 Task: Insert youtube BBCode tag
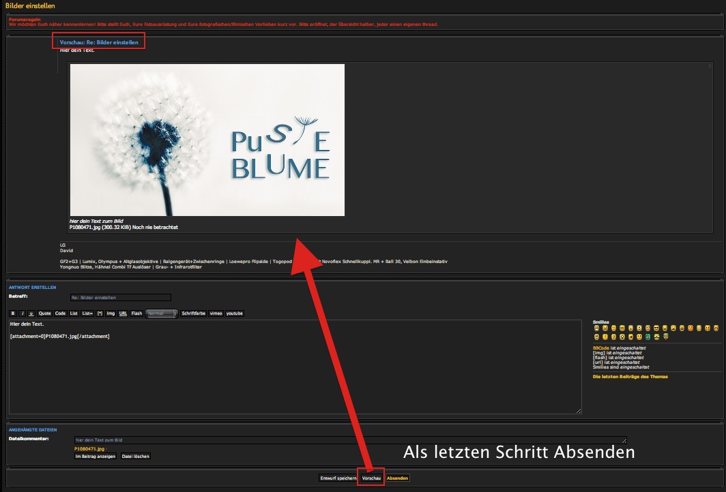coord(234,313)
